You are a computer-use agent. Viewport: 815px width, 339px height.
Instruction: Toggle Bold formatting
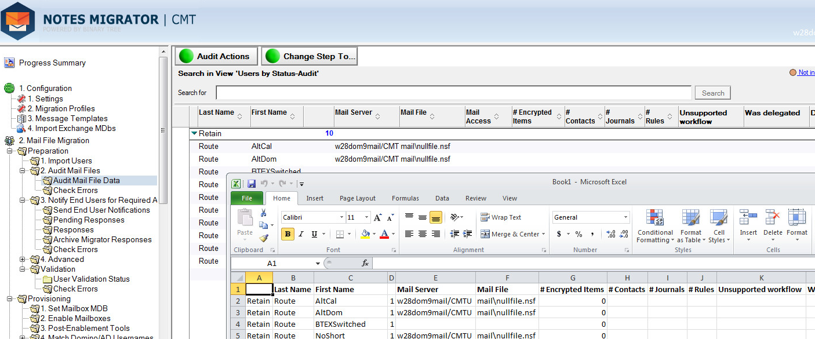[288, 234]
